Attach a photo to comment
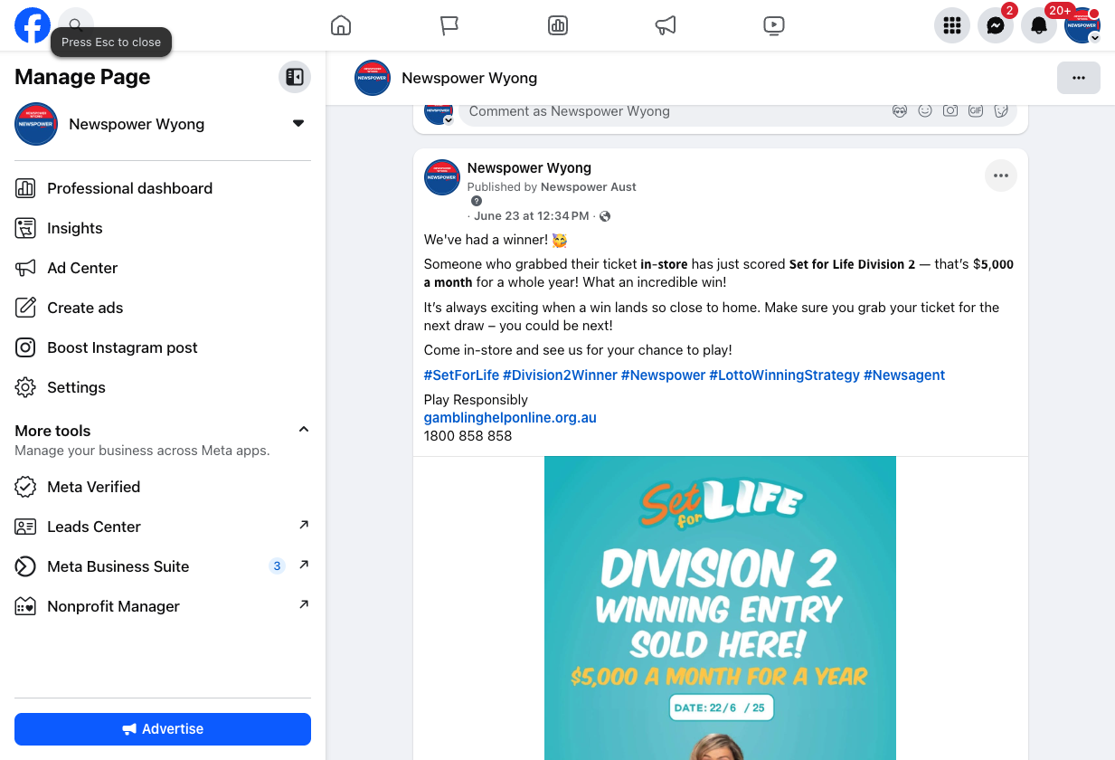The height and width of the screenshot is (760, 1115). [950, 110]
